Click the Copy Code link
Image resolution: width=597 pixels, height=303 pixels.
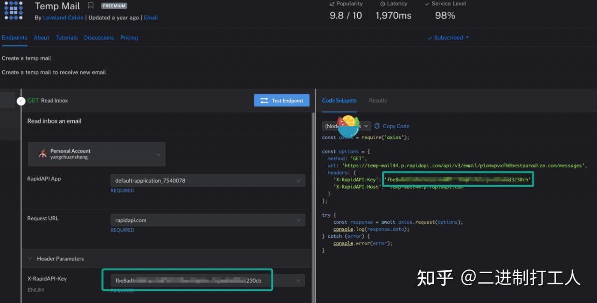(x=396, y=126)
